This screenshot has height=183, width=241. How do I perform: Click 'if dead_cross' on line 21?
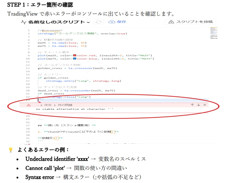point(51,94)
